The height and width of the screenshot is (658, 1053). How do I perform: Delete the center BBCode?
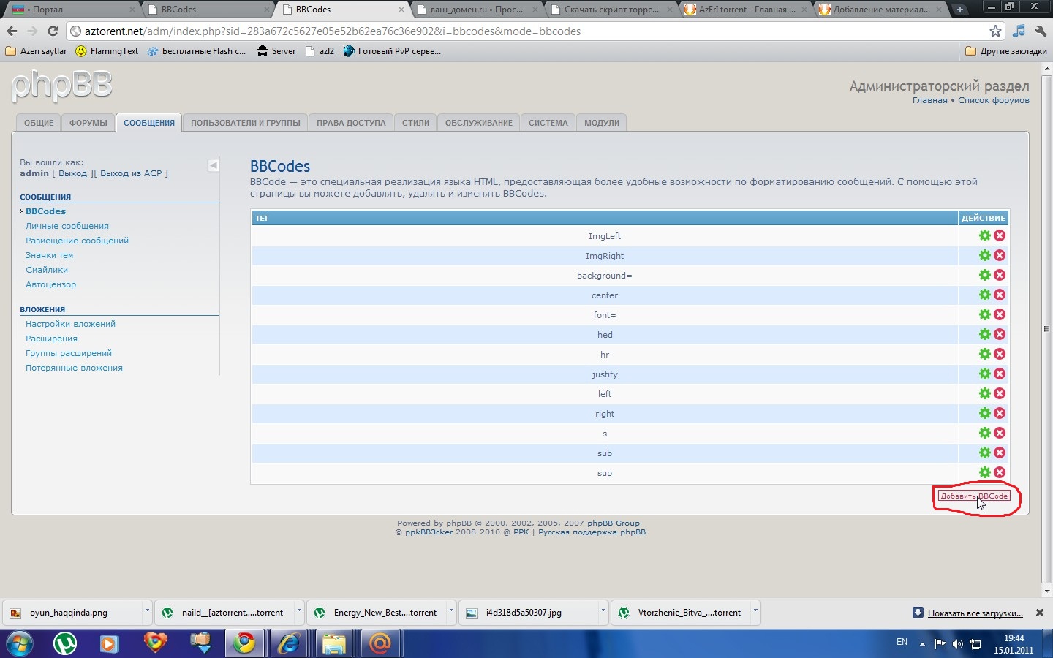tap(1000, 295)
